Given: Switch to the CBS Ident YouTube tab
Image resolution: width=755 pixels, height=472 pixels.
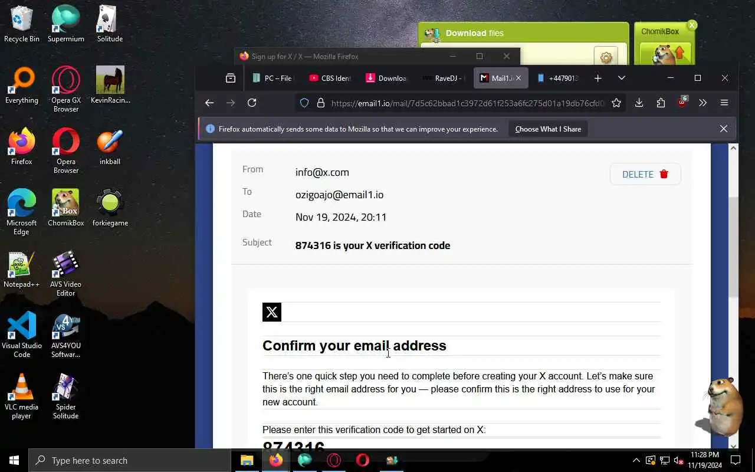Looking at the screenshot, I should point(330,78).
